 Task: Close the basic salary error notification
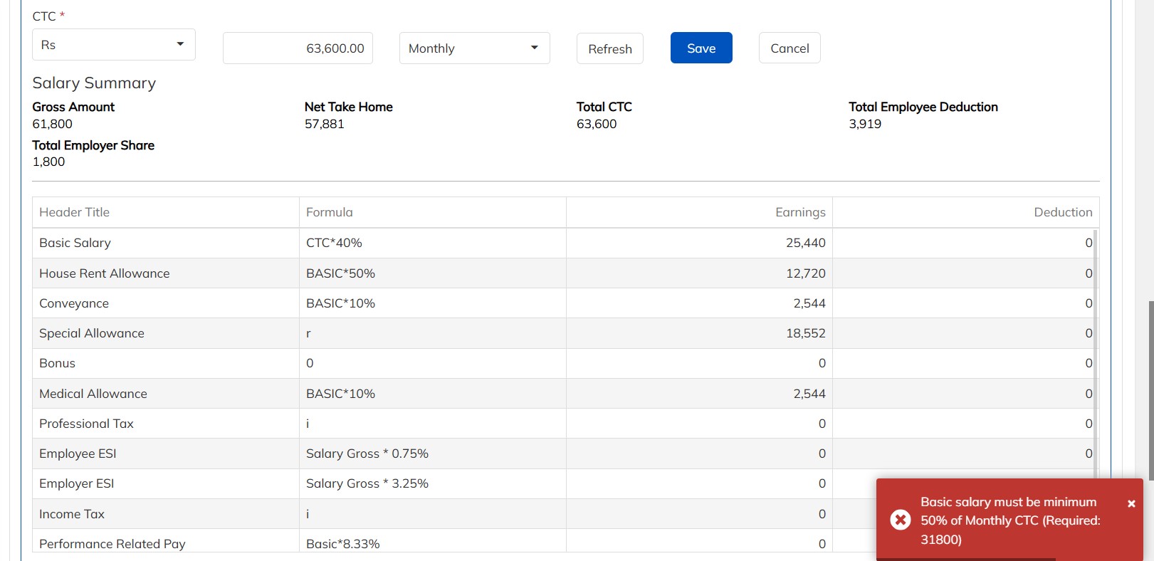point(1131,504)
